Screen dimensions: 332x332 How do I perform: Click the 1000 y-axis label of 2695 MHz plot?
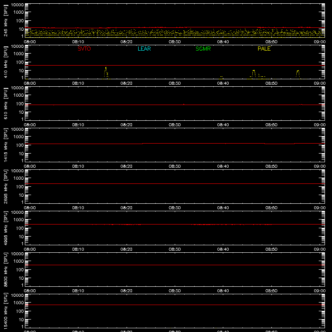pos(19,178)
